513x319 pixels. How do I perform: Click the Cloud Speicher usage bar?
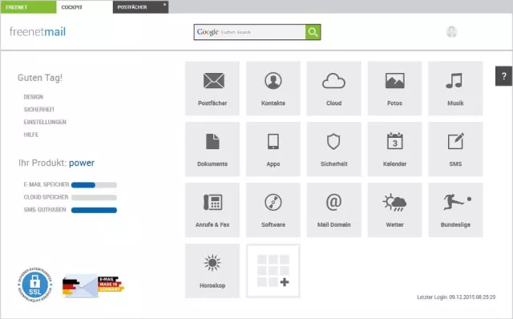pyautogui.click(x=94, y=197)
